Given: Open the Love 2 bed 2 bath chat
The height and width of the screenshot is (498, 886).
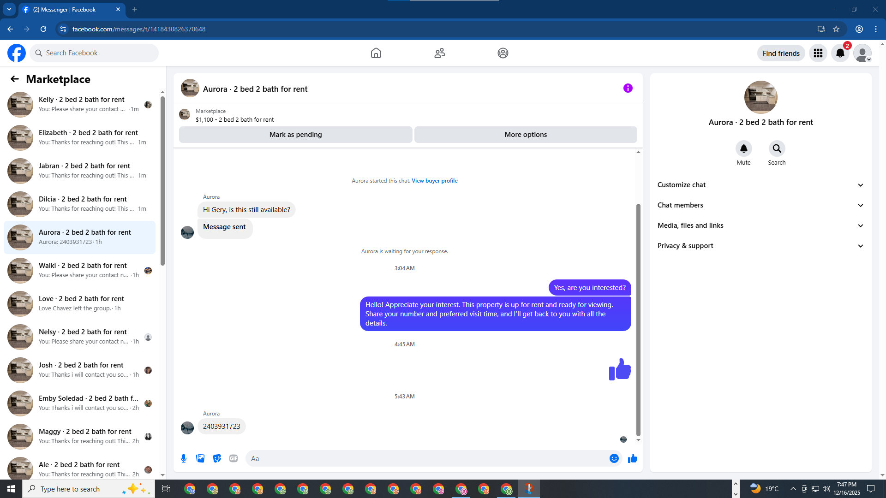Looking at the screenshot, I should click(x=79, y=303).
